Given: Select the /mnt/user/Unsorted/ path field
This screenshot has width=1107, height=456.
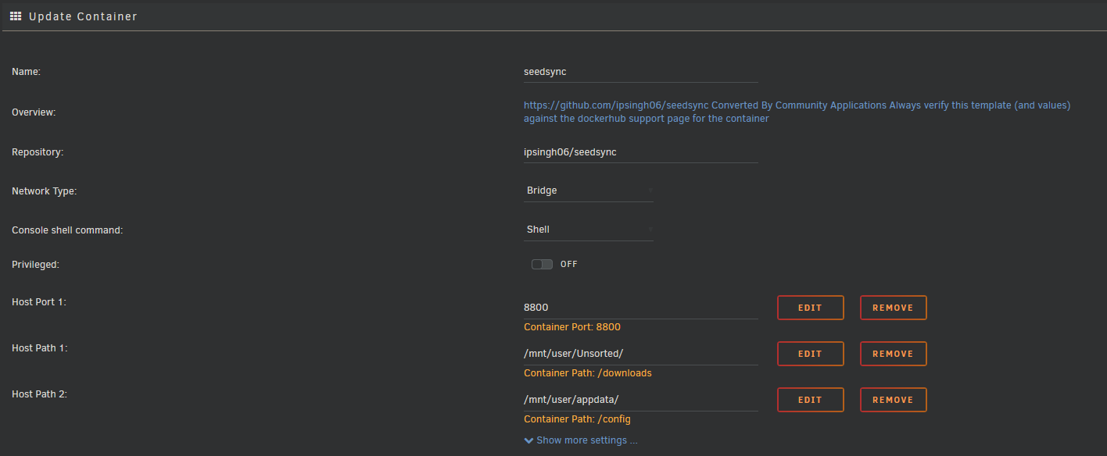Looking at the screenshot, I should pos(639,353).
